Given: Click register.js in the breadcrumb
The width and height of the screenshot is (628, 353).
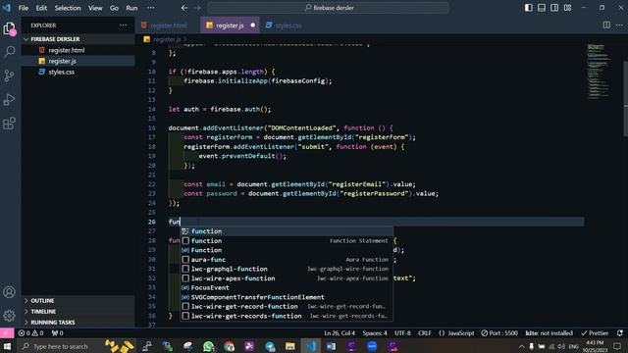Looking at the screenshot, I should point(166,39).
